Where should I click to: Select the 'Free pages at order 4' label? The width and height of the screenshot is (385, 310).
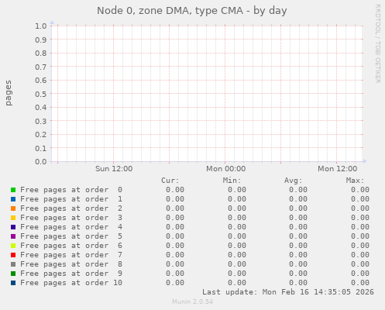click(x=71, y=227)
